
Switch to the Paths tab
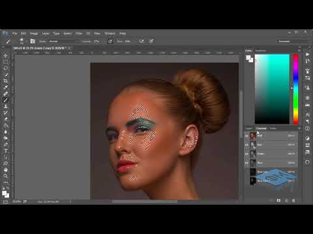tap(273, 128)
